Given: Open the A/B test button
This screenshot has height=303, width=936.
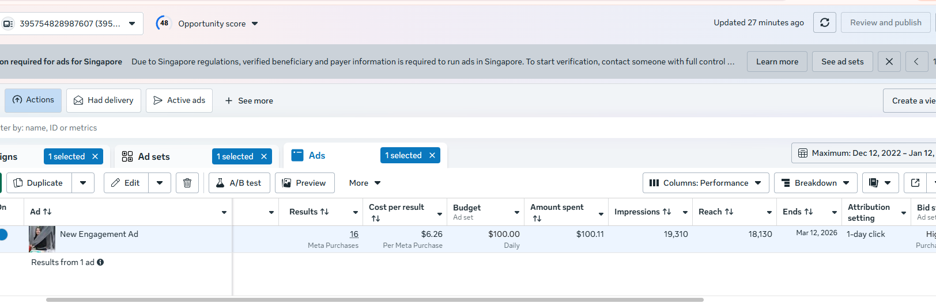Looking at the screenshot, I should [x=239, y=183].
